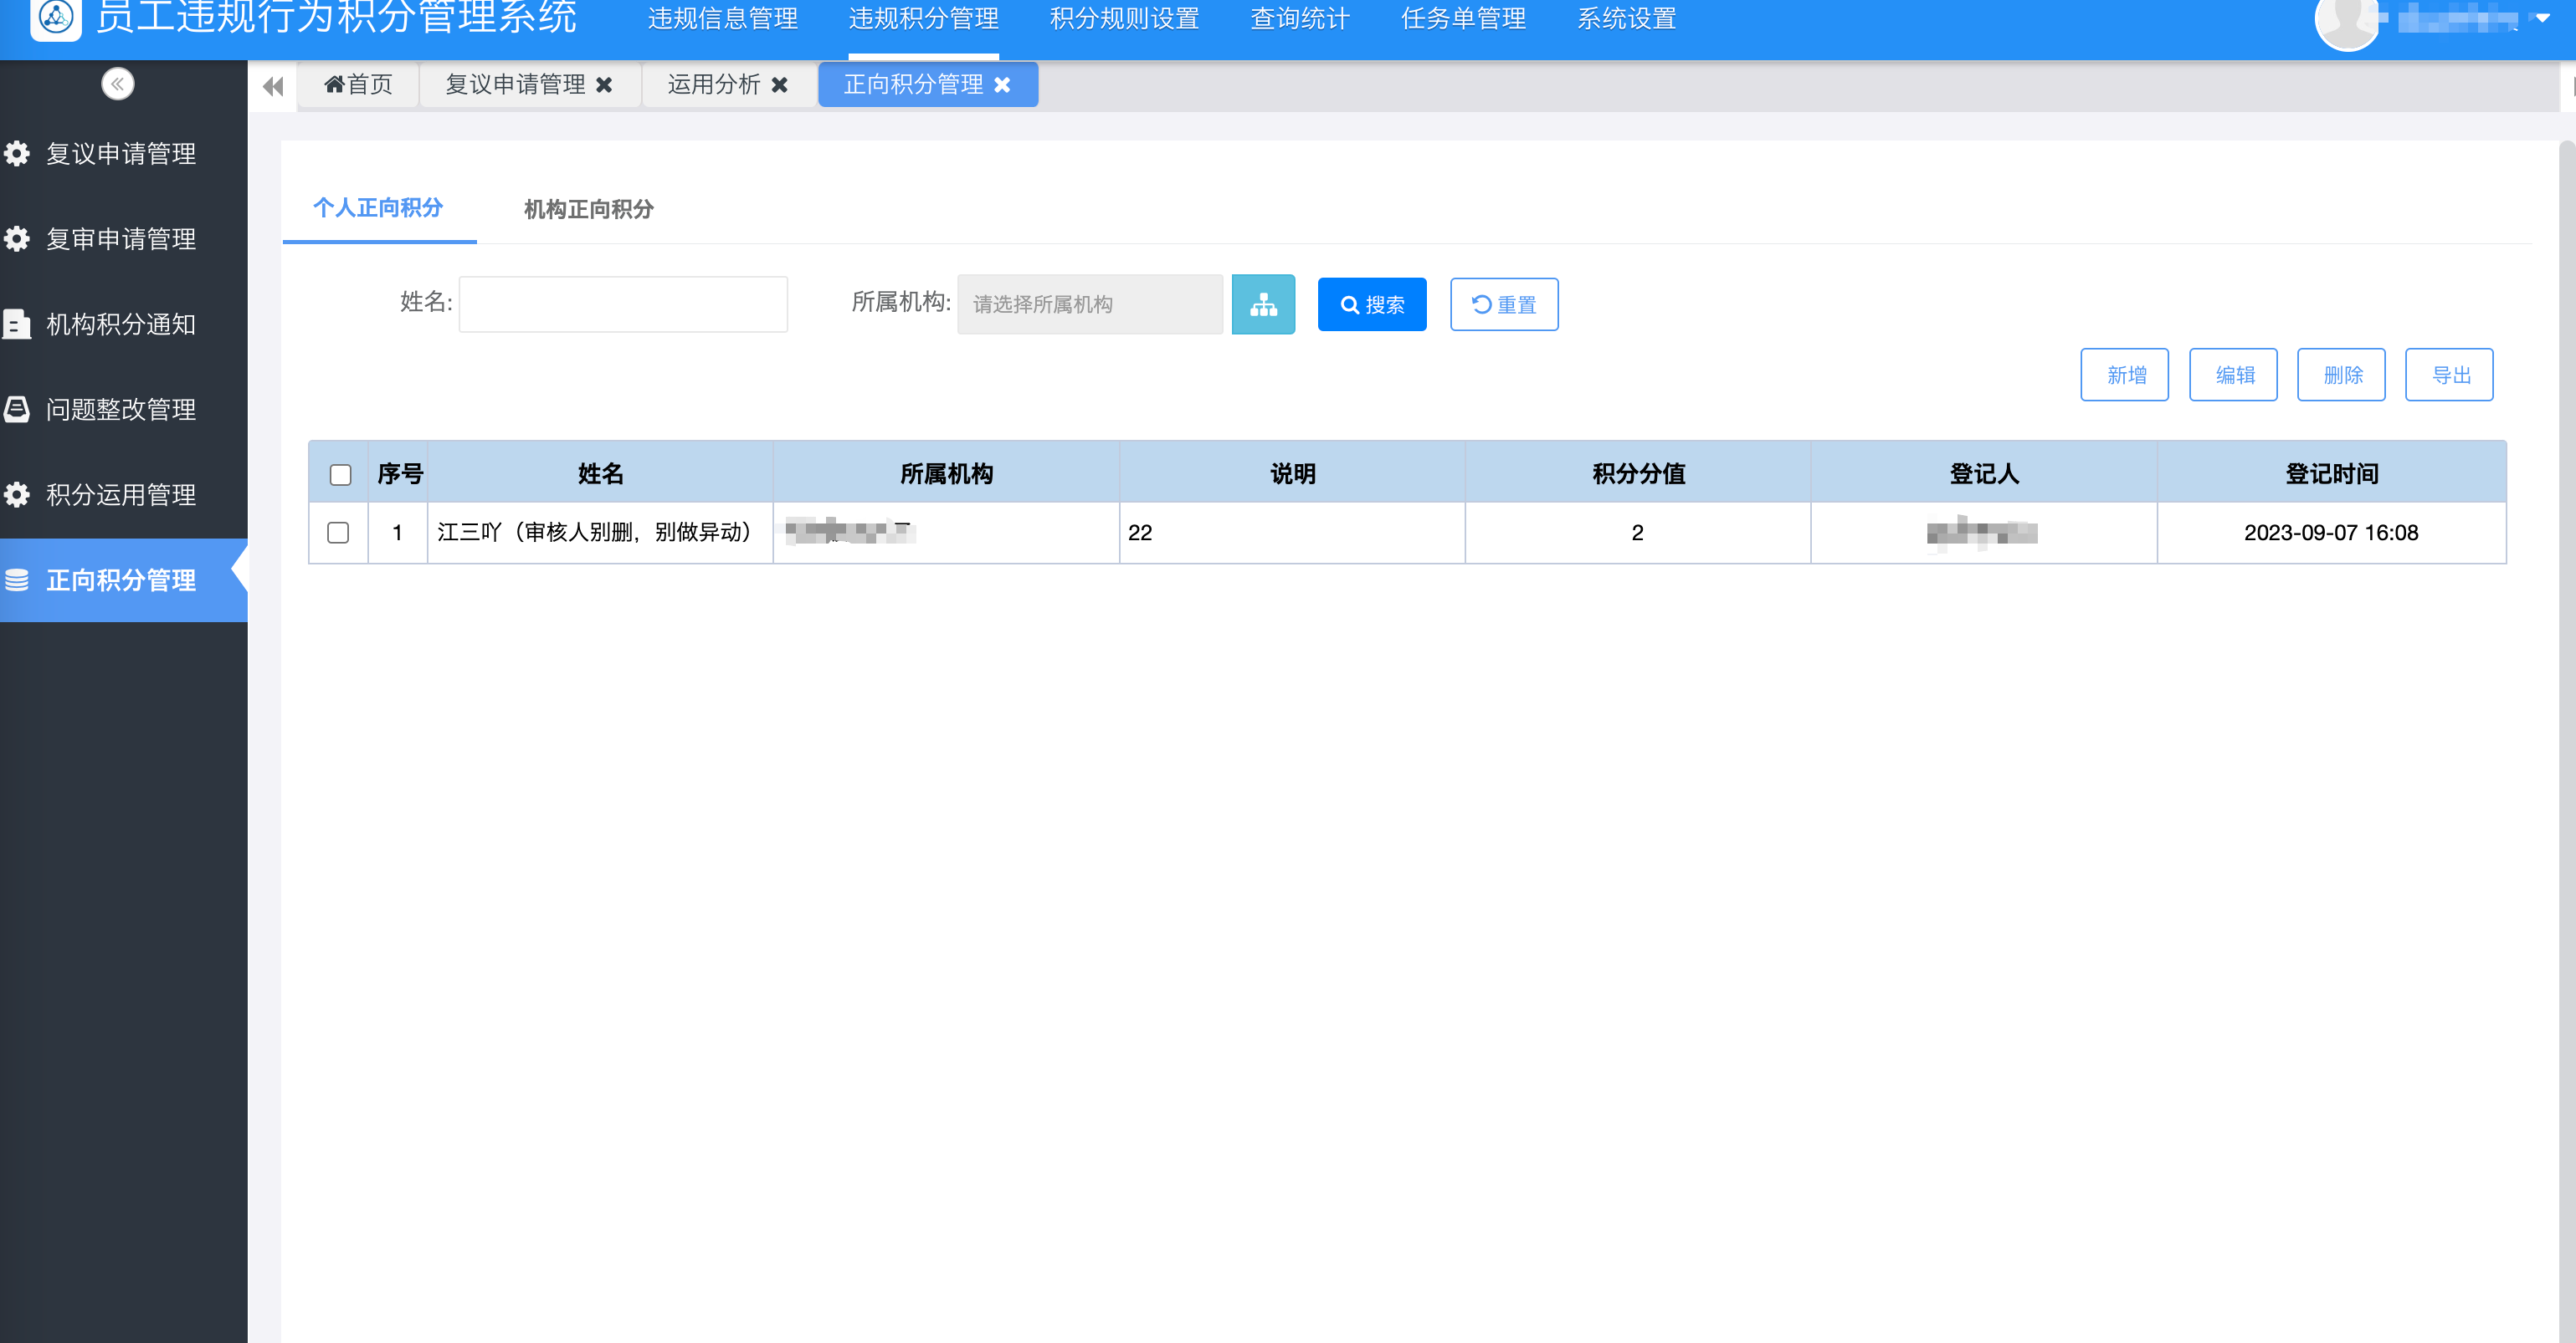Open 复议申请管理 in sidebar
Image resolution: width=2576 pixels, height=1343 pixels.
tap(121, 154)
